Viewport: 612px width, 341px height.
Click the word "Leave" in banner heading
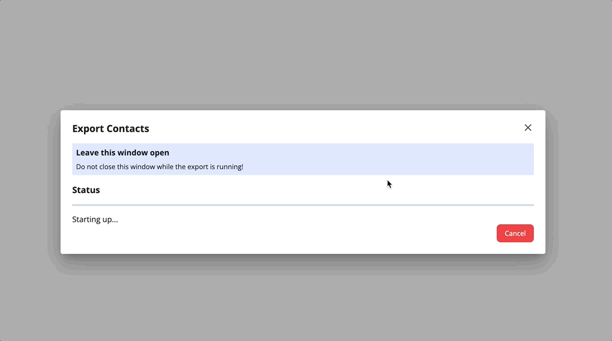coord(88,153)
